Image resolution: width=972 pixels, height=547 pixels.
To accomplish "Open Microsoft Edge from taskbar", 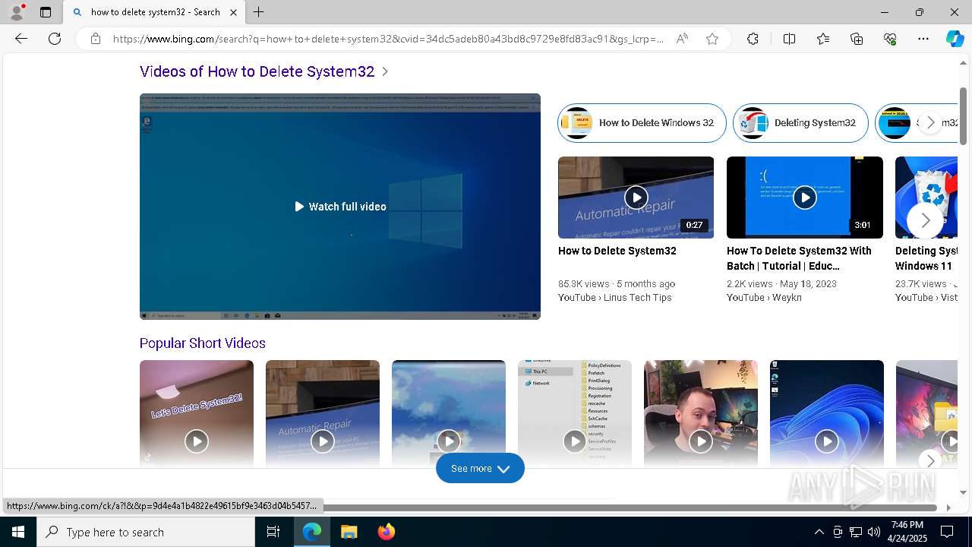I will [312, 532].
